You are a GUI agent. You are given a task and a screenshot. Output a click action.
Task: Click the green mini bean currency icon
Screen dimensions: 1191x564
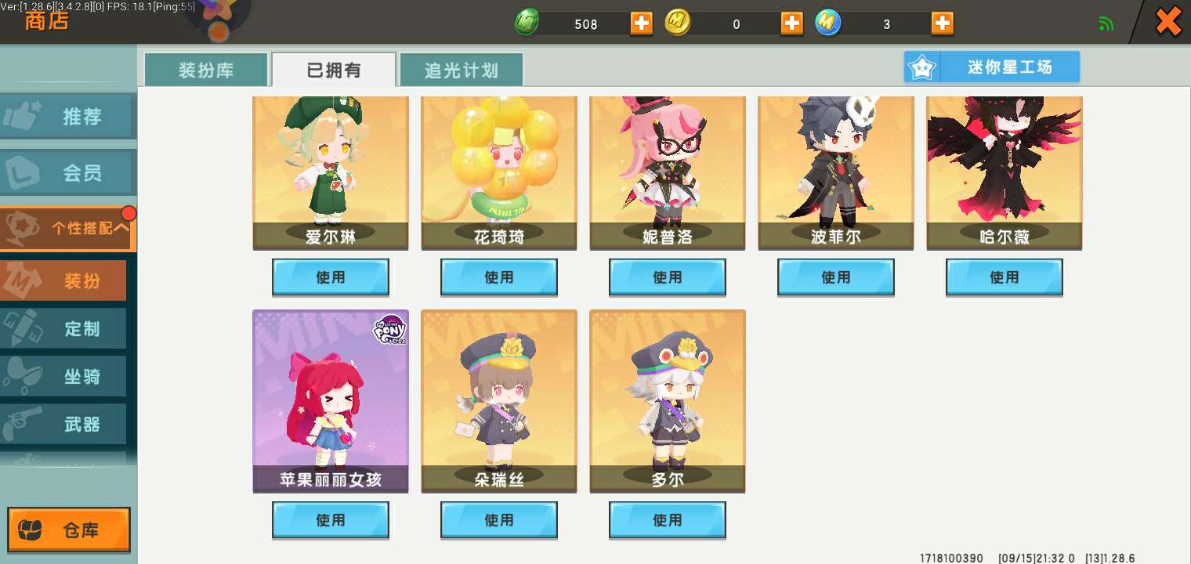click(527, 23)
